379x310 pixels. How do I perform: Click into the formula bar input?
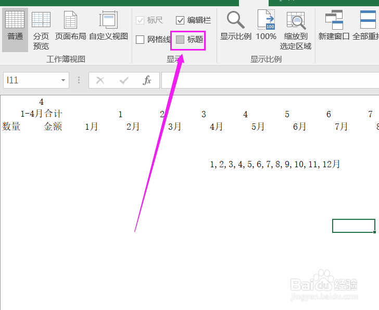[270, 80]
